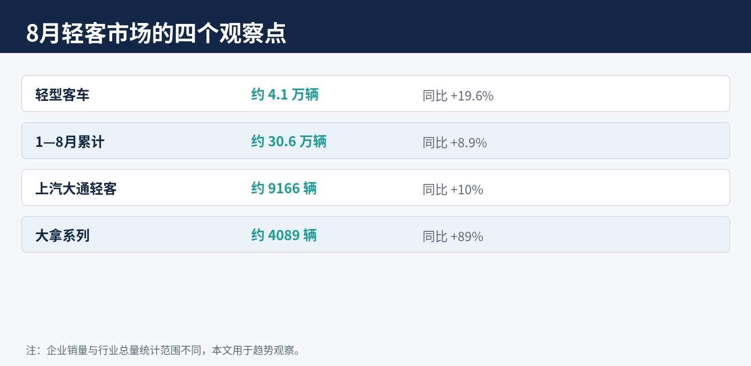
Task: Select the 1—8月累计 row label
Action: click(x=70, y=142)
